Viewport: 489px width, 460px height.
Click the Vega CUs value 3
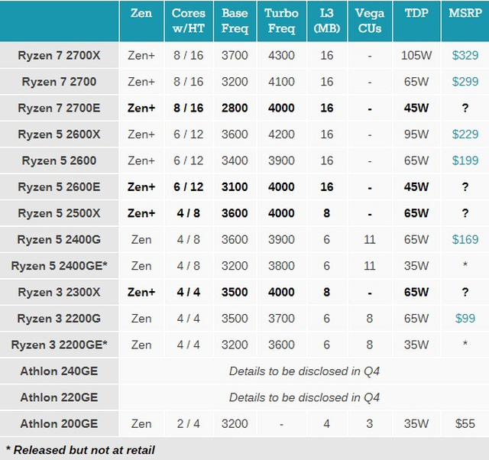[370, 424]
